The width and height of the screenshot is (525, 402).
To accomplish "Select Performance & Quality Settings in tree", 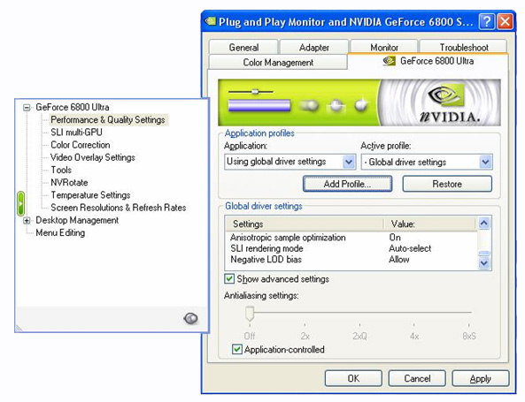I will [x=108, y=119].
